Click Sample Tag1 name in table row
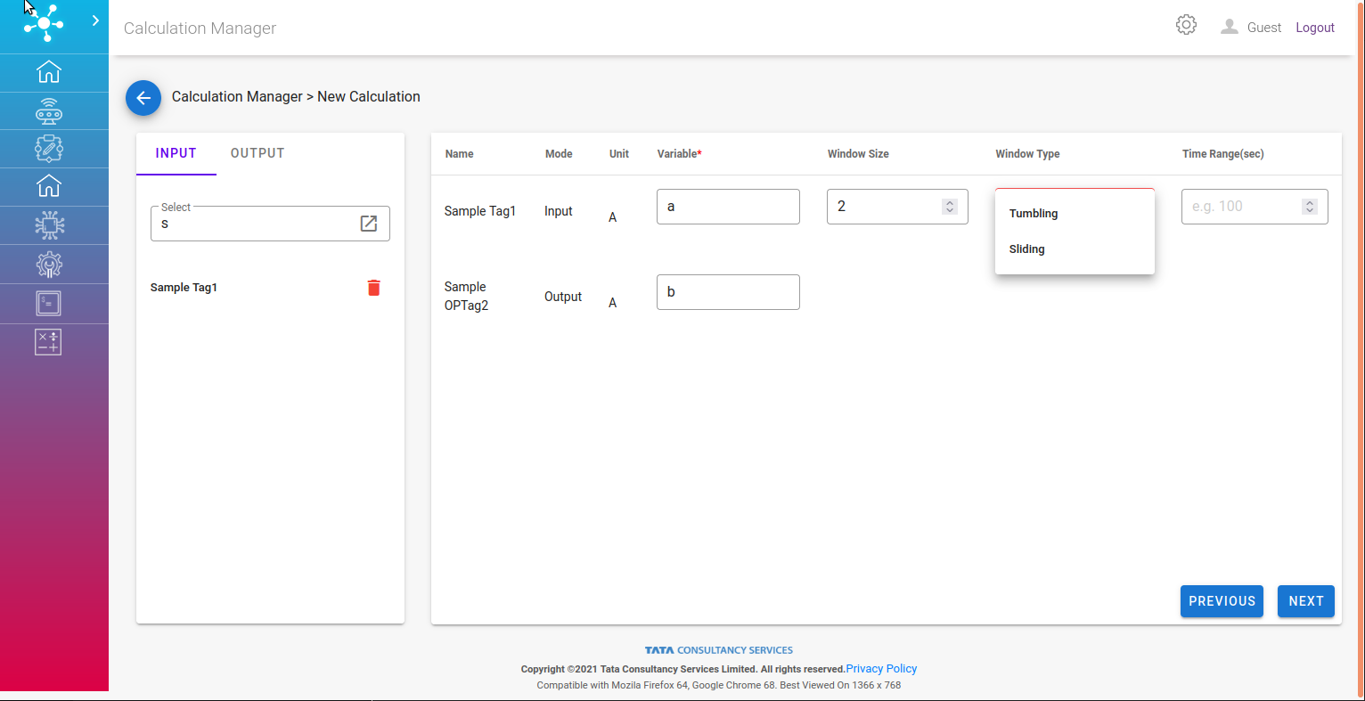 coord(480,211)
